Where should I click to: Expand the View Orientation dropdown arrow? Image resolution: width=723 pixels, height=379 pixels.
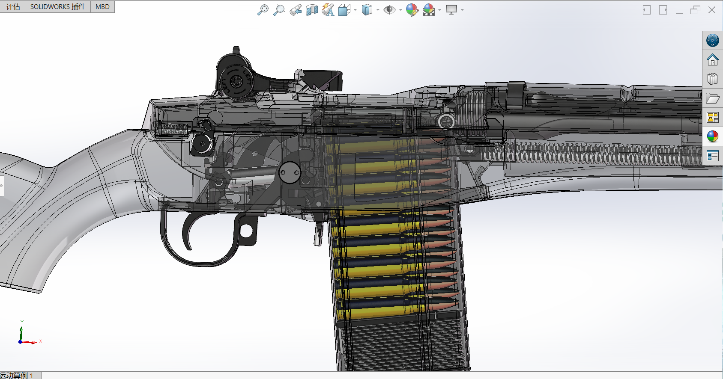[355, 10]
